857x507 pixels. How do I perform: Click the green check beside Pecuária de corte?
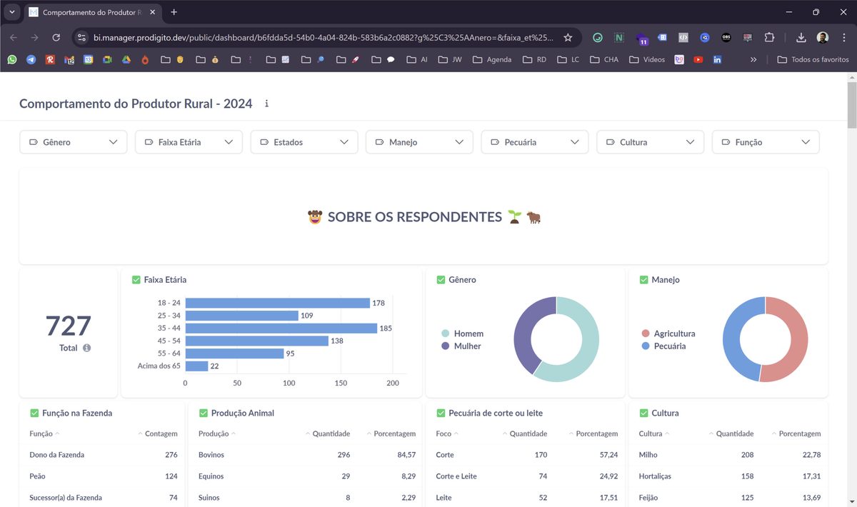(x=441, y=413)
